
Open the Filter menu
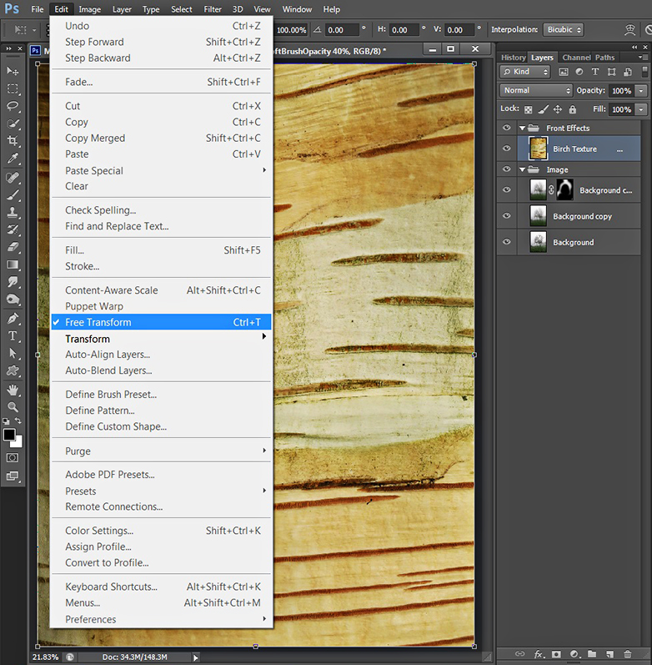point(213,9)
